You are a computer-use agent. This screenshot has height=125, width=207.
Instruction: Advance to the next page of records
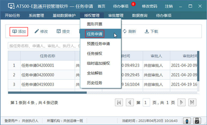click(x=182, y=102)
